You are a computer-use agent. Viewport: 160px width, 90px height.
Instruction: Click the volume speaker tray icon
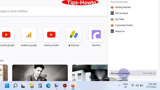pyautogui.click(x=137, y=85)
